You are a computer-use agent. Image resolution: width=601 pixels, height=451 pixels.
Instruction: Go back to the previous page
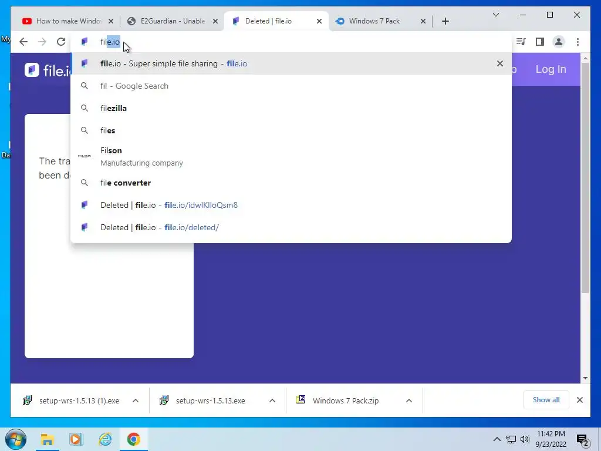click(23, 42)
